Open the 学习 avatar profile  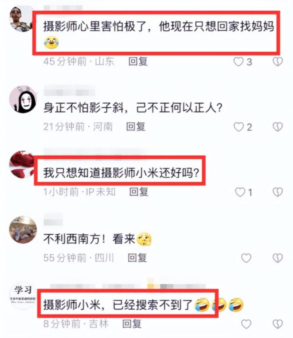(x=23, y=295)
